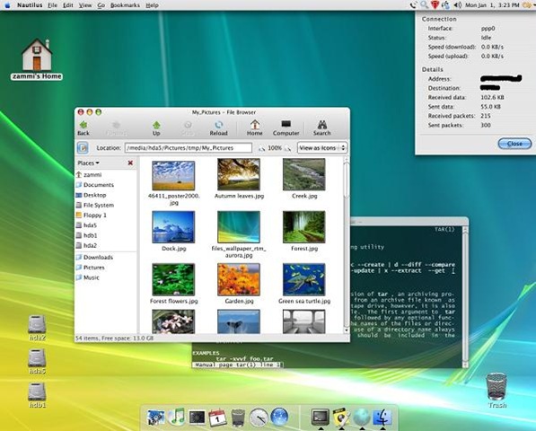This screenshot has height=431, width=536.
Task: Go up with the Up arrow icon
Action: (x=156, y=128)
